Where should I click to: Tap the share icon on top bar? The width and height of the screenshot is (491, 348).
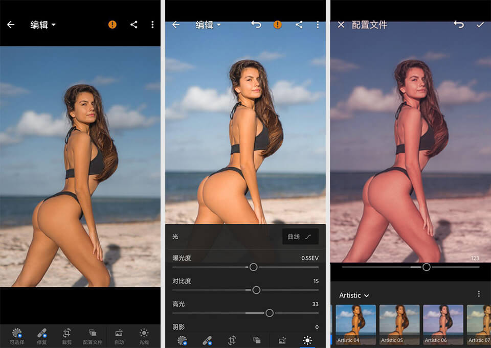[132, 25]
